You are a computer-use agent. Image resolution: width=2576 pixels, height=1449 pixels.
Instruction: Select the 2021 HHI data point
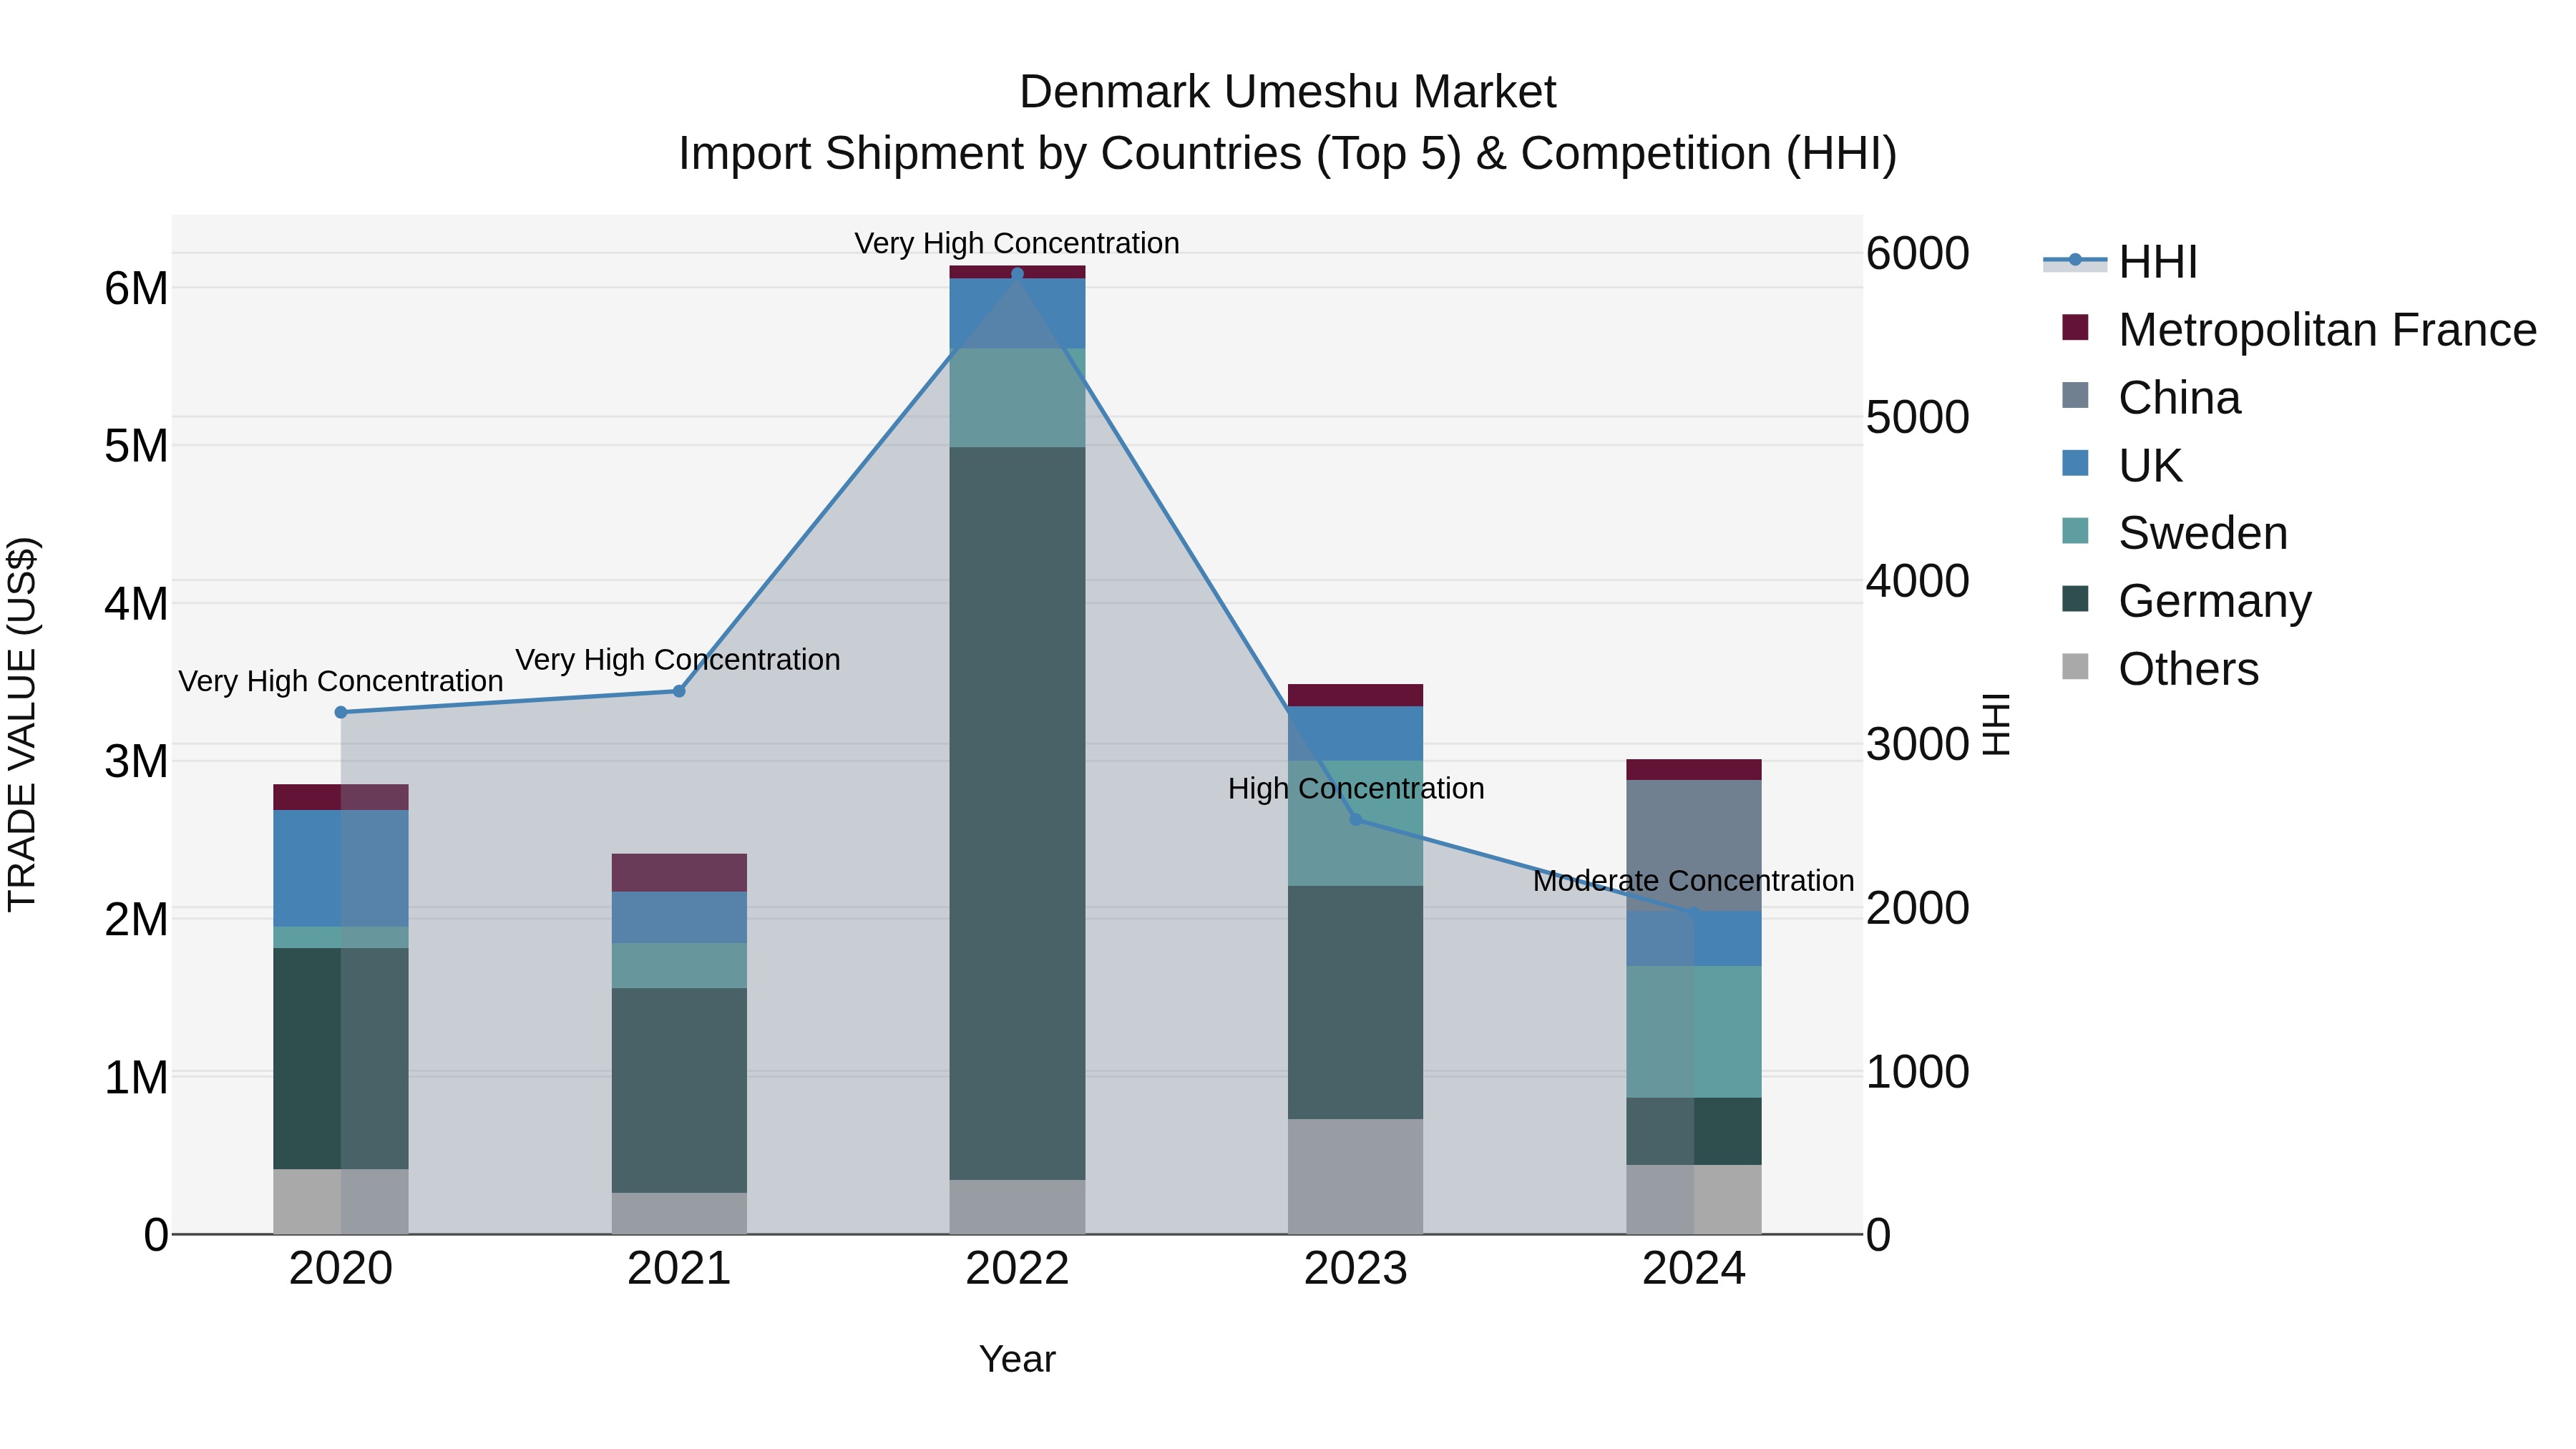click(679, 691)
